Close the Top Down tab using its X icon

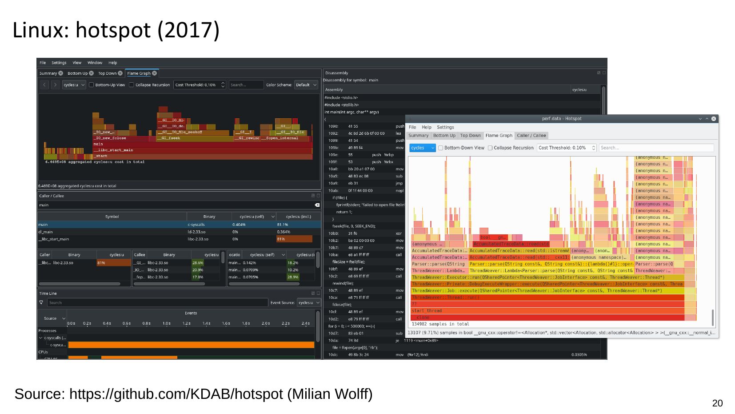coord(120,73)
